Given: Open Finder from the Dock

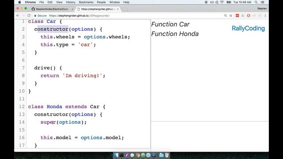Looking at the screenshot, I should 116,155.
